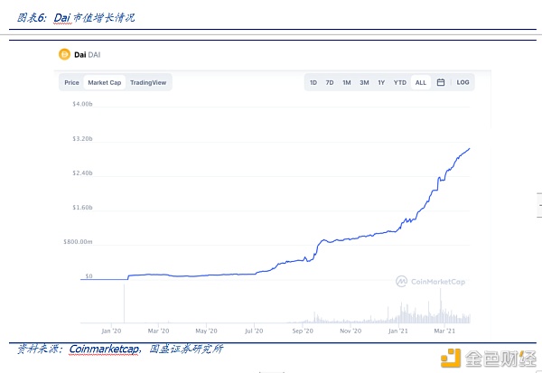Click the Coinmarketcap source text
This screenshot has width=542, height=373.
tap(104, 349)
